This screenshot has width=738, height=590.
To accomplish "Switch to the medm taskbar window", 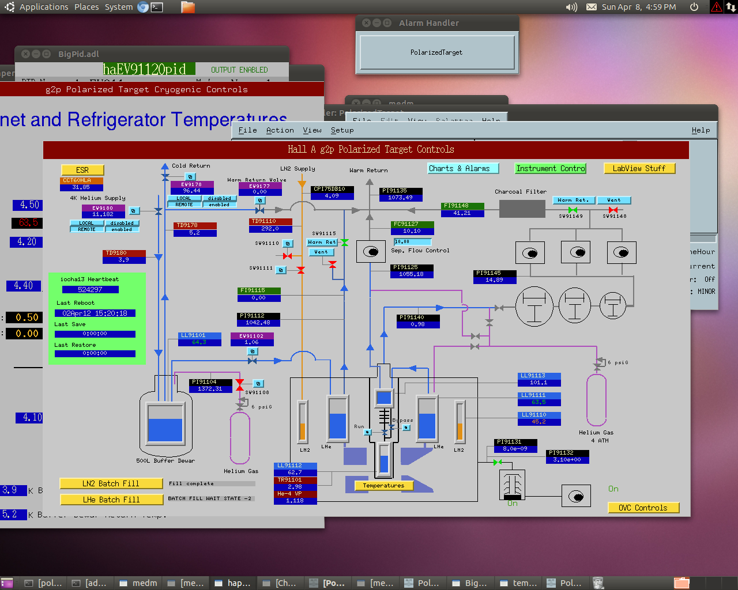I will tap(138, 583).
